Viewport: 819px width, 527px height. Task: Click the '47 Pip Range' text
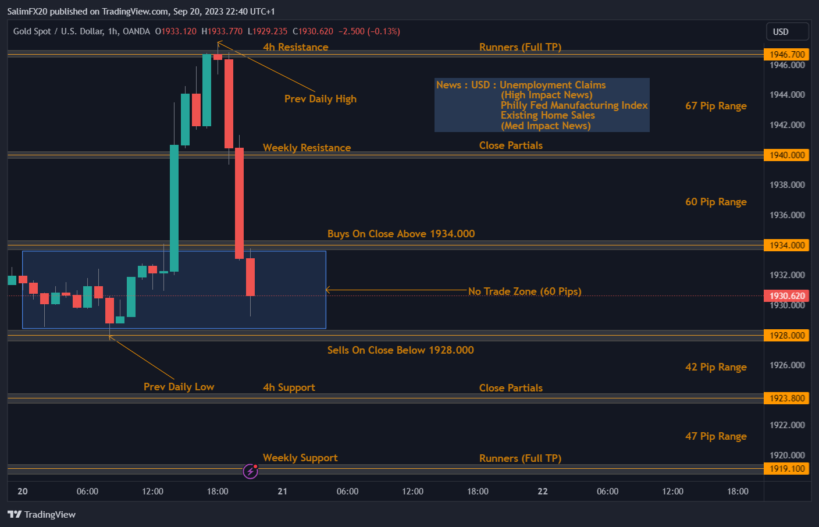point(716,436)
